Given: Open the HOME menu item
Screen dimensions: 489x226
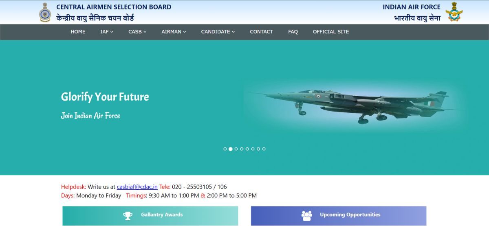Looking at the screenshot, I should pos(78,32).
